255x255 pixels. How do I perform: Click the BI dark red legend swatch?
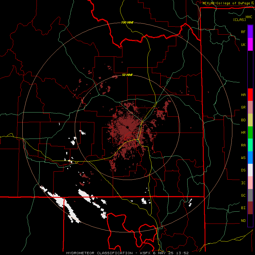tap(250, 208)
